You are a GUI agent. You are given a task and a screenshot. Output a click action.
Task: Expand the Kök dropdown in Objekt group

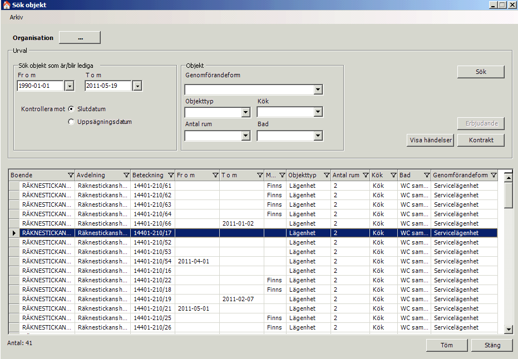click(318, 112)
